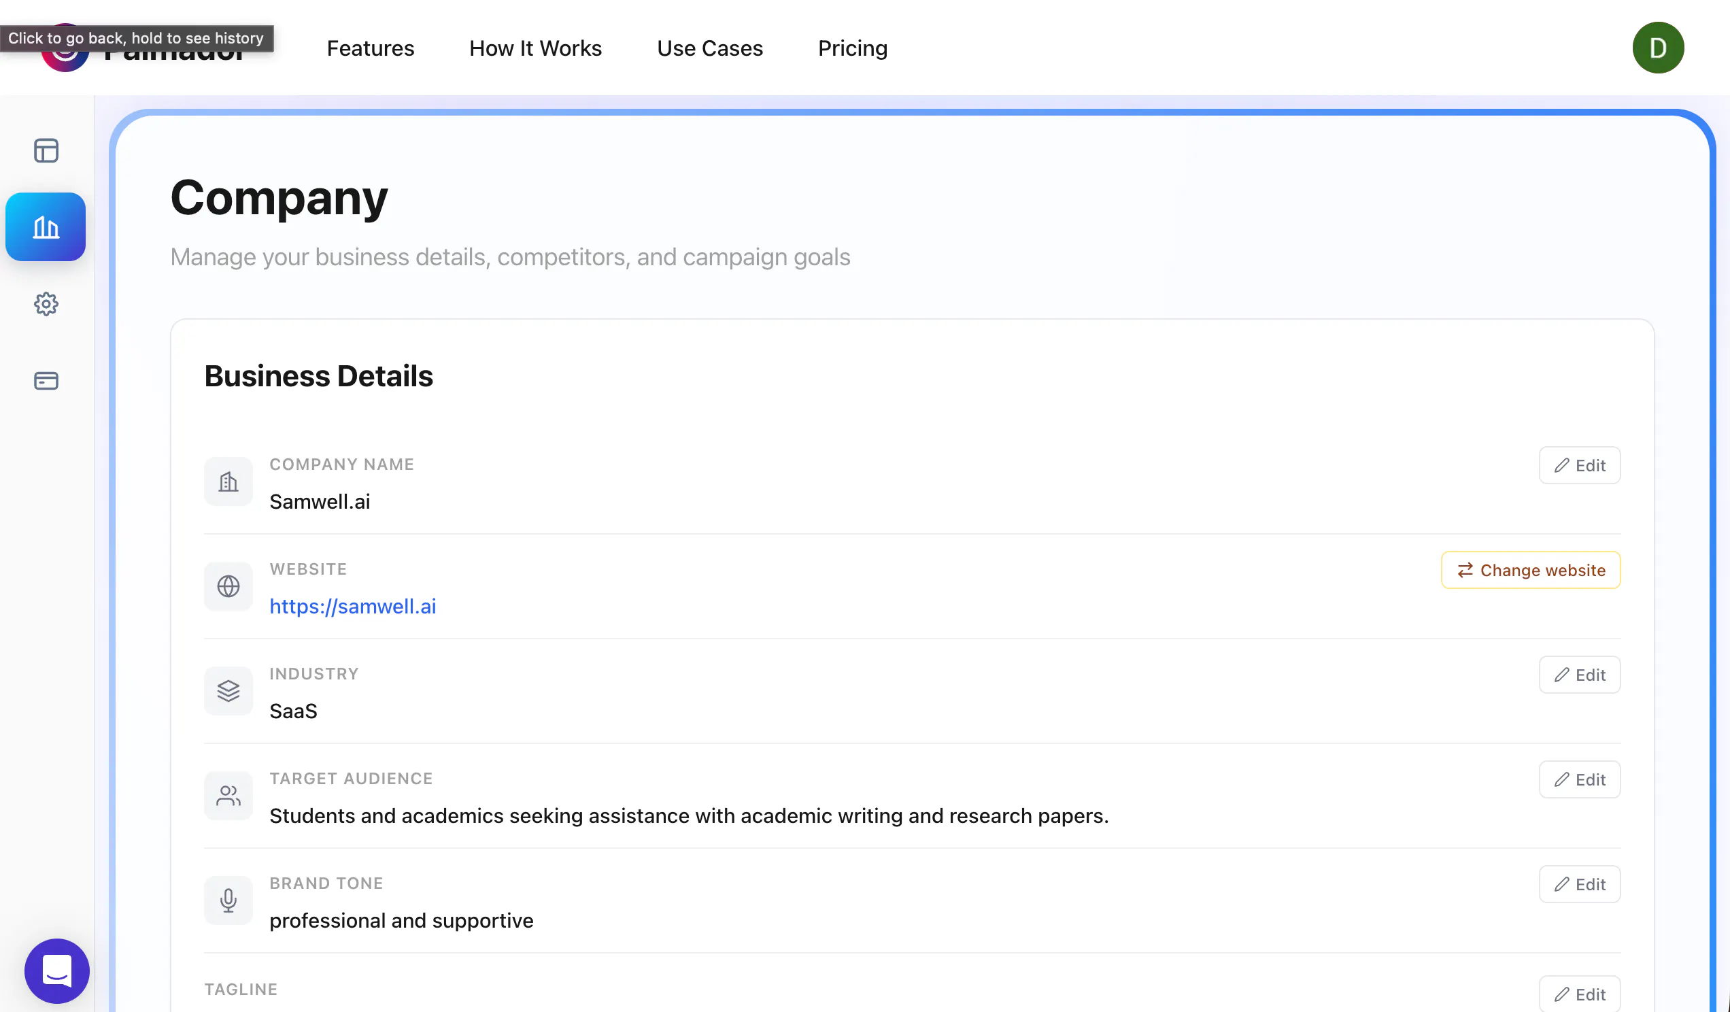The width and height of the screenshot is (1730, 1012).
Task: Select the Company building icon in sidebar
Action: pos(46,226)
